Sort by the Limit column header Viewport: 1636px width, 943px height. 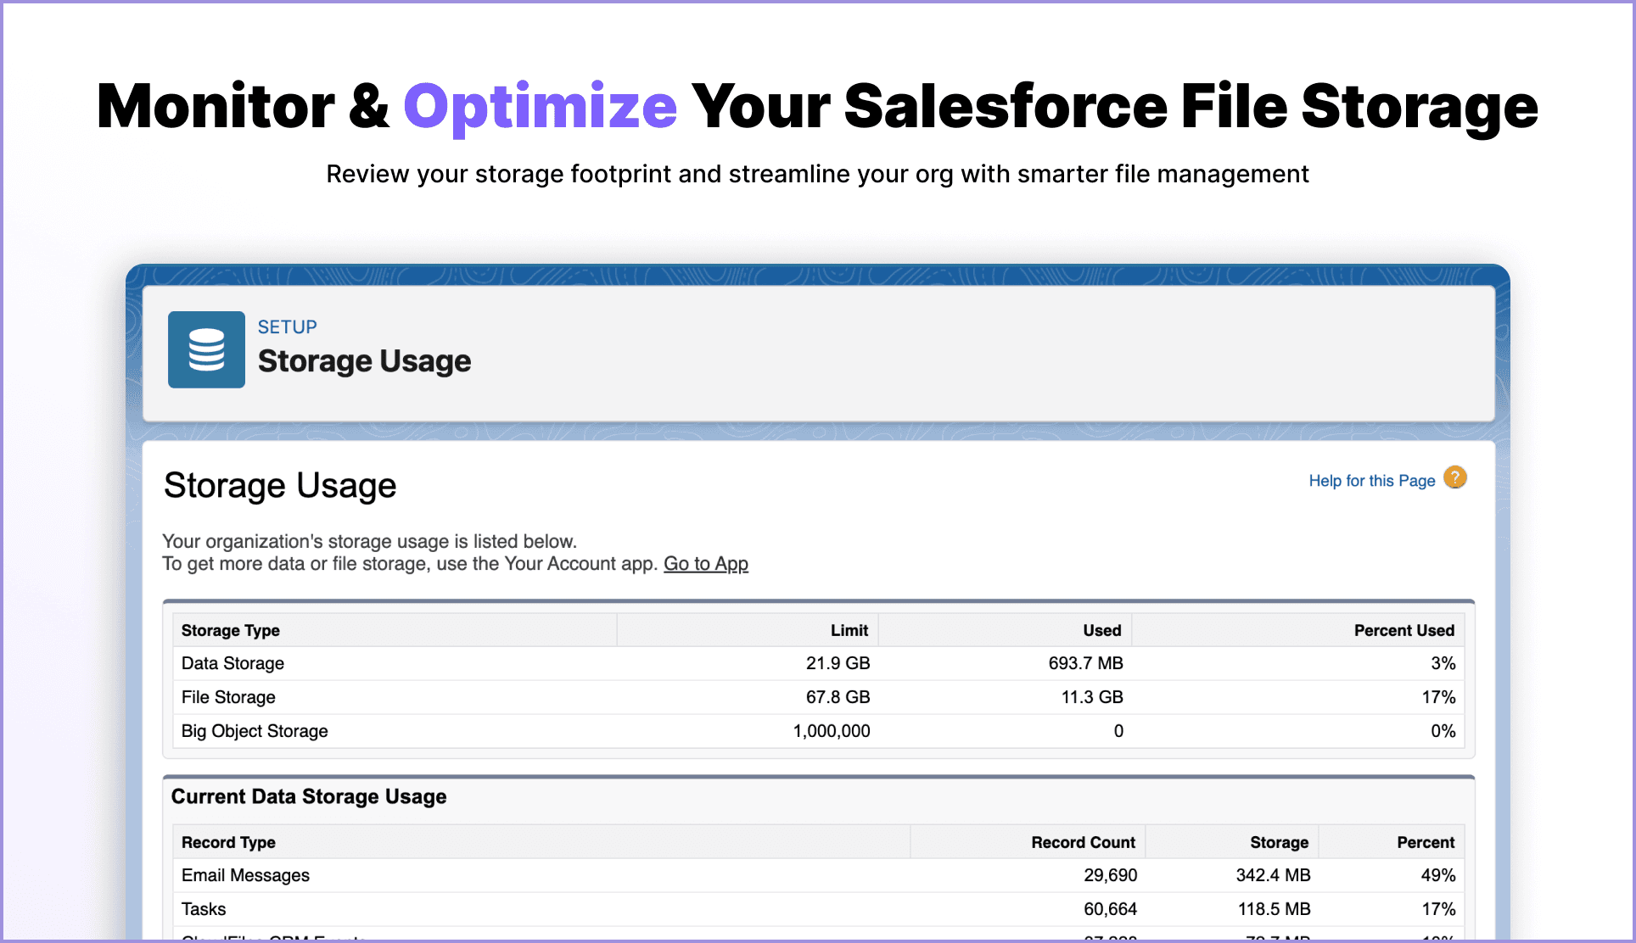click(849, 630)
